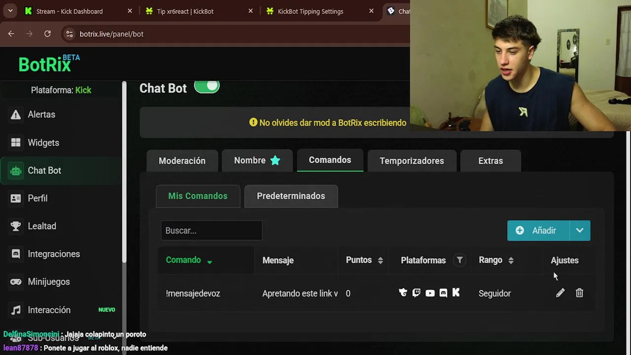This screenshot has height=355, width=631.
Task: Open Alertas in the sidebar
Action: pyautogui.click(x=61, y=114)
